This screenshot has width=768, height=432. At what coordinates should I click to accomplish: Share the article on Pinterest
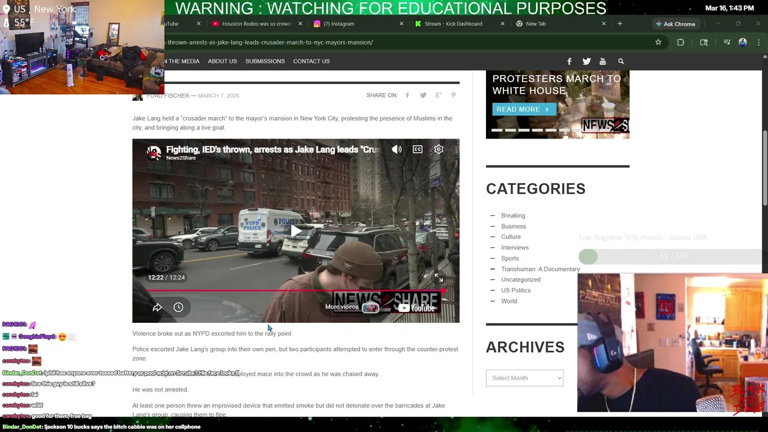[454, 95]
